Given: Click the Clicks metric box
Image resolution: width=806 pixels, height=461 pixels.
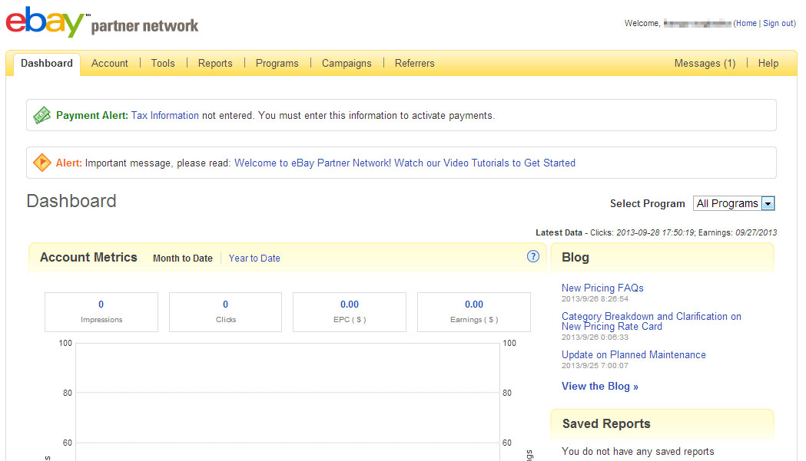Looking at the screenshot, I should pyautogui.click(x=226, y=312).
